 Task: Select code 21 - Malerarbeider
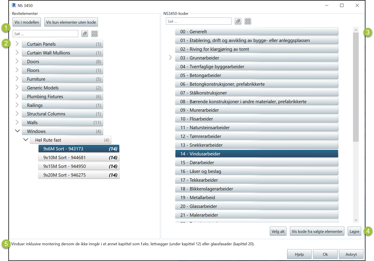coord(257,215)
